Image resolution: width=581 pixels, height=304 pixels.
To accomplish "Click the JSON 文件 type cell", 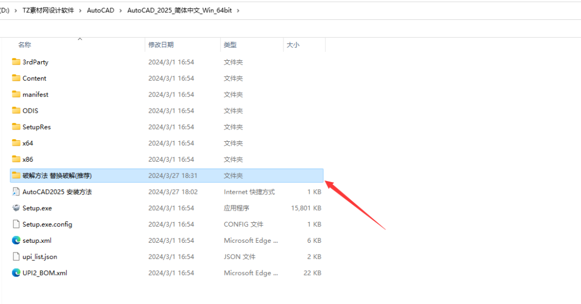I will point(239,257).
